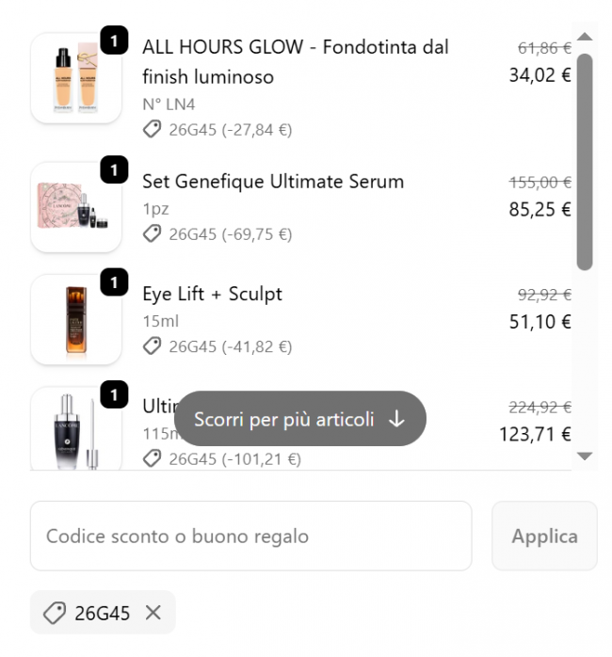612x657 pixels.
Task: Open the Set Genefique Ultimate Serum title
Action: 273,182
